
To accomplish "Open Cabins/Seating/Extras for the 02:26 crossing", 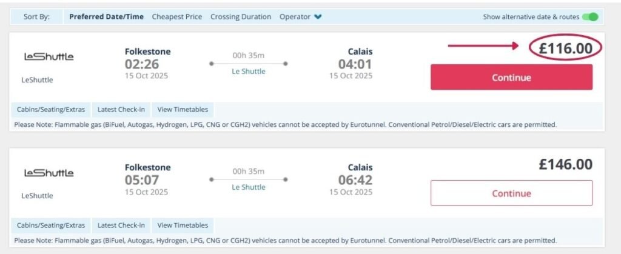I will point(51,110).
